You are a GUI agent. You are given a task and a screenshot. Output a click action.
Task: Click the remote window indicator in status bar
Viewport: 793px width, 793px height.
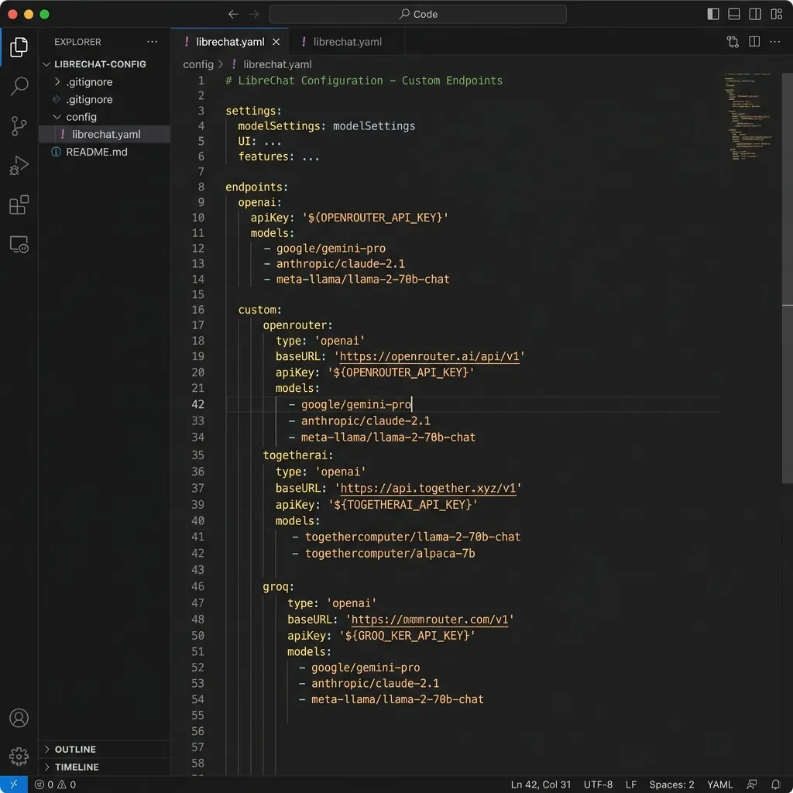click(x=14, y=784)
